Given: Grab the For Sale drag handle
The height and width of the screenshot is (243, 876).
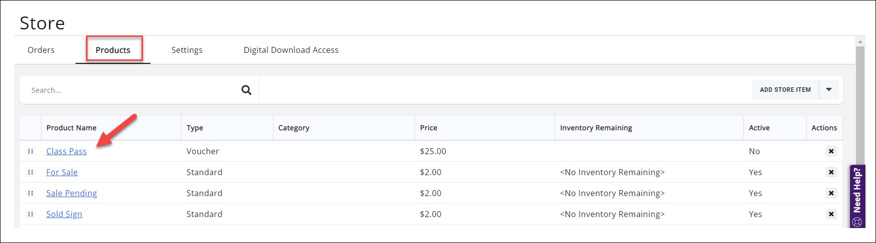Looking at the screenshot, I should pos(30,172).
